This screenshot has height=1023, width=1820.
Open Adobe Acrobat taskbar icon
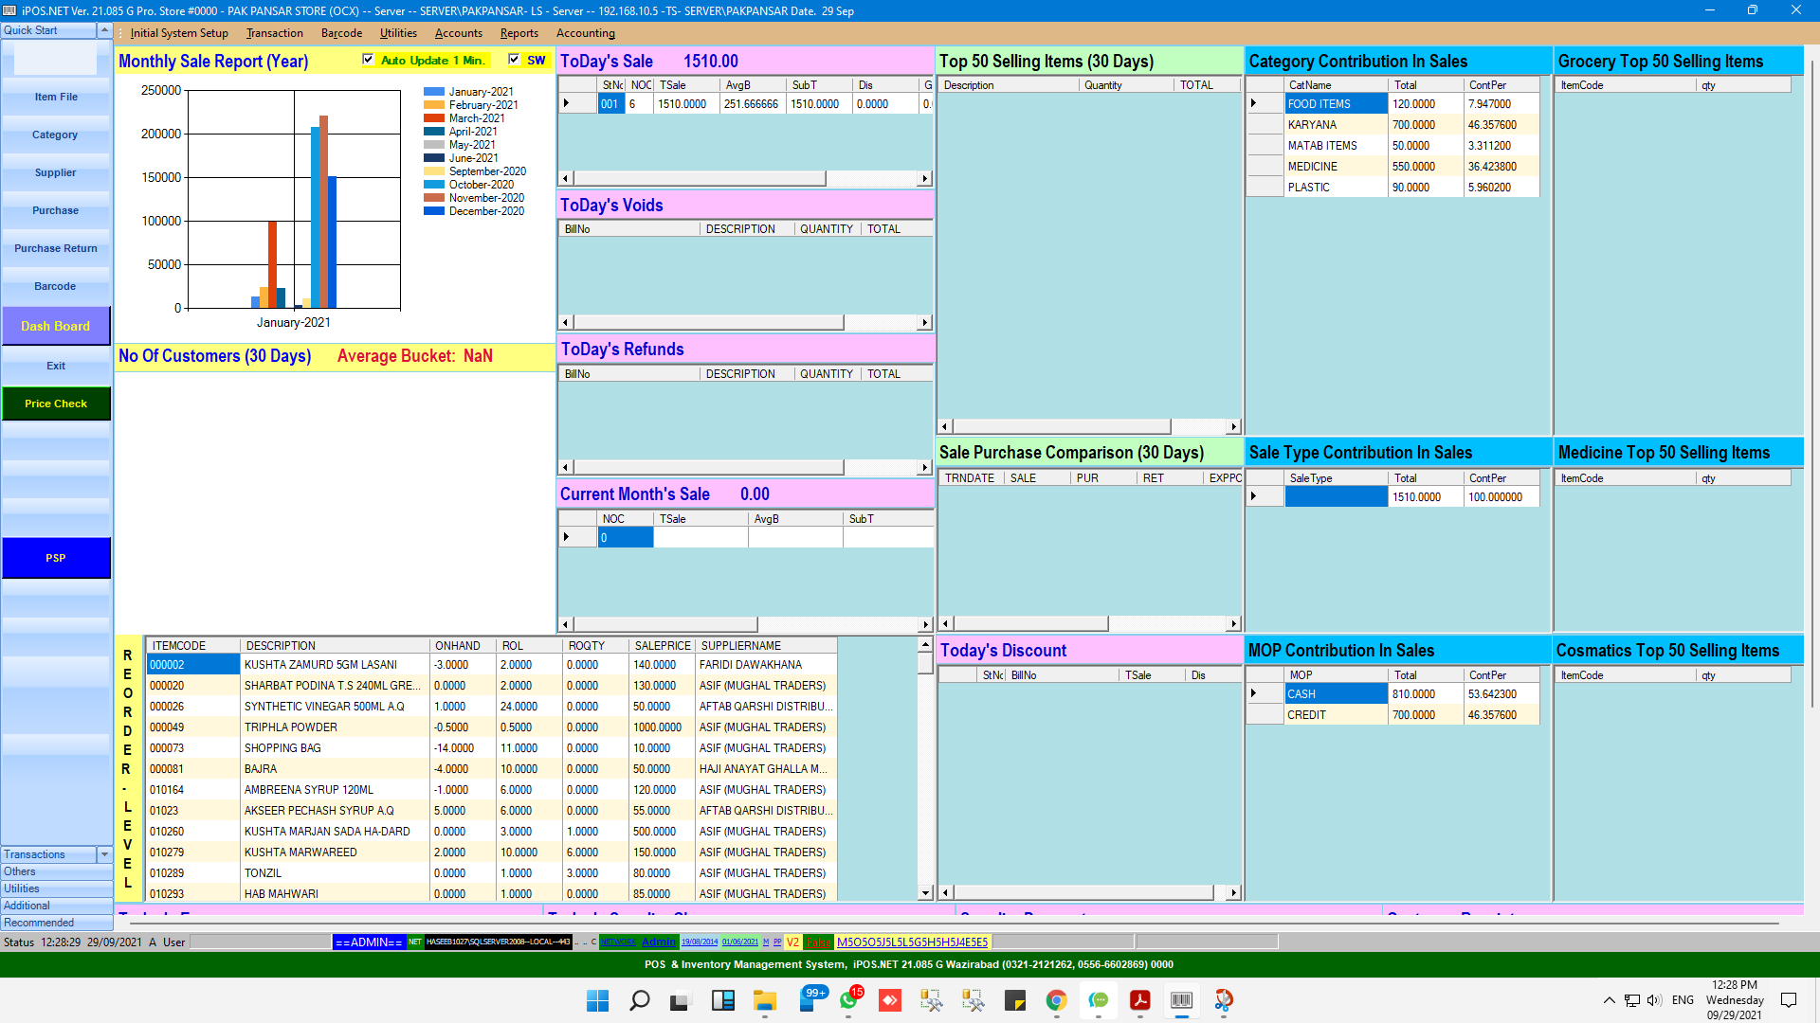point(1139,1000)
